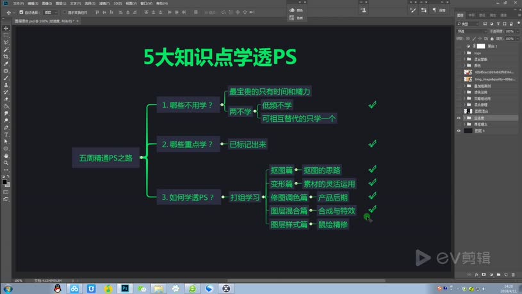The image size is (522, 294).
Task: Toggle the layer filter on/off switch
Action: [519, 23]
